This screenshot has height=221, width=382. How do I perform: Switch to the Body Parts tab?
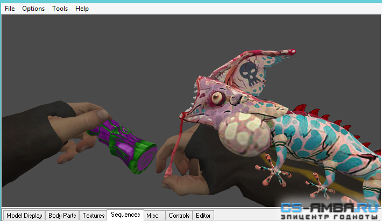[x=62, y=216]
